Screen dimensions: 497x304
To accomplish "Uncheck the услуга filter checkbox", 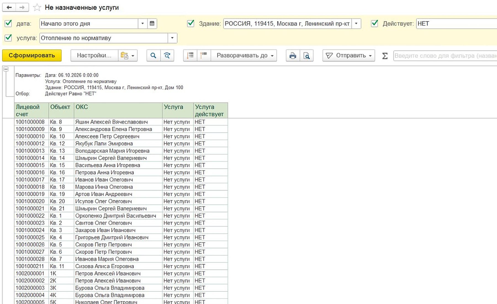I will [x=8, y=38].
